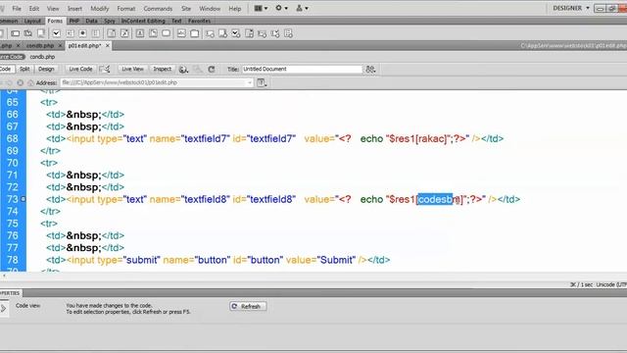Open the condb.php related file
The image size is (627, 353).
42,57
